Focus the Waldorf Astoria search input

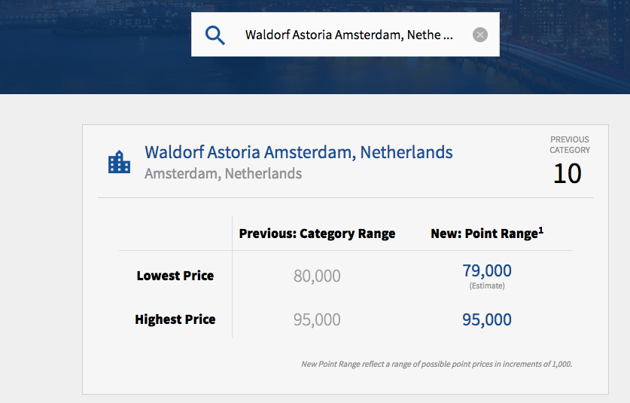tap(350, 35)
